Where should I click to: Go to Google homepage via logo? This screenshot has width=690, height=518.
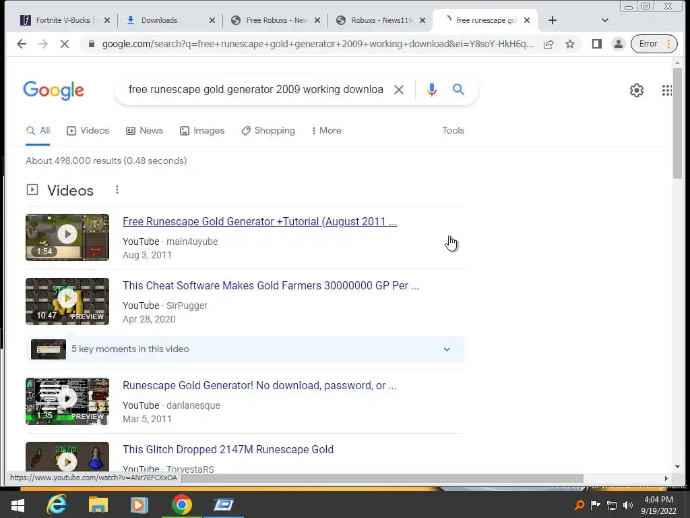tap(53, 90)
